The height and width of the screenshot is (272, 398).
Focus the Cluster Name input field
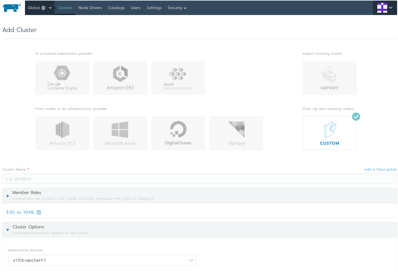(x=200, y=179)
